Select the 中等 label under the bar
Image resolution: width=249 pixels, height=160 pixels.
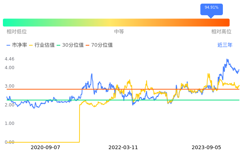coord(119,32)
